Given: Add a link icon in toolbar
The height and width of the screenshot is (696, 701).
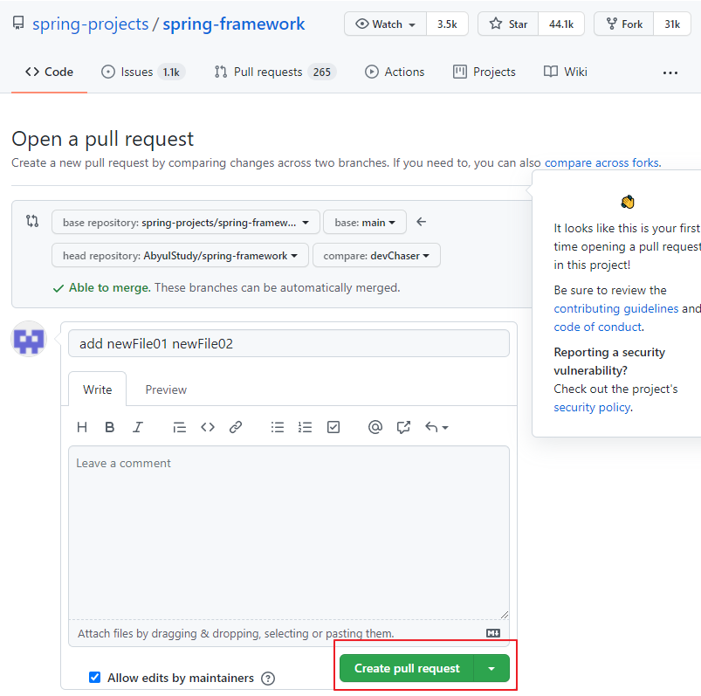Looking at the screenshot, I should pos(236,427).
